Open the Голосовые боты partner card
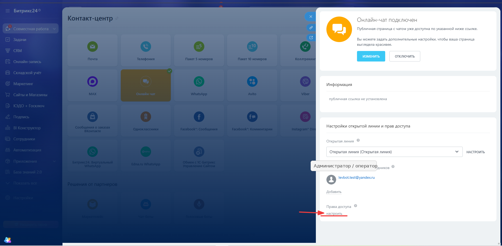Viewport: 502px width, 246px height. tap(199, 208)
